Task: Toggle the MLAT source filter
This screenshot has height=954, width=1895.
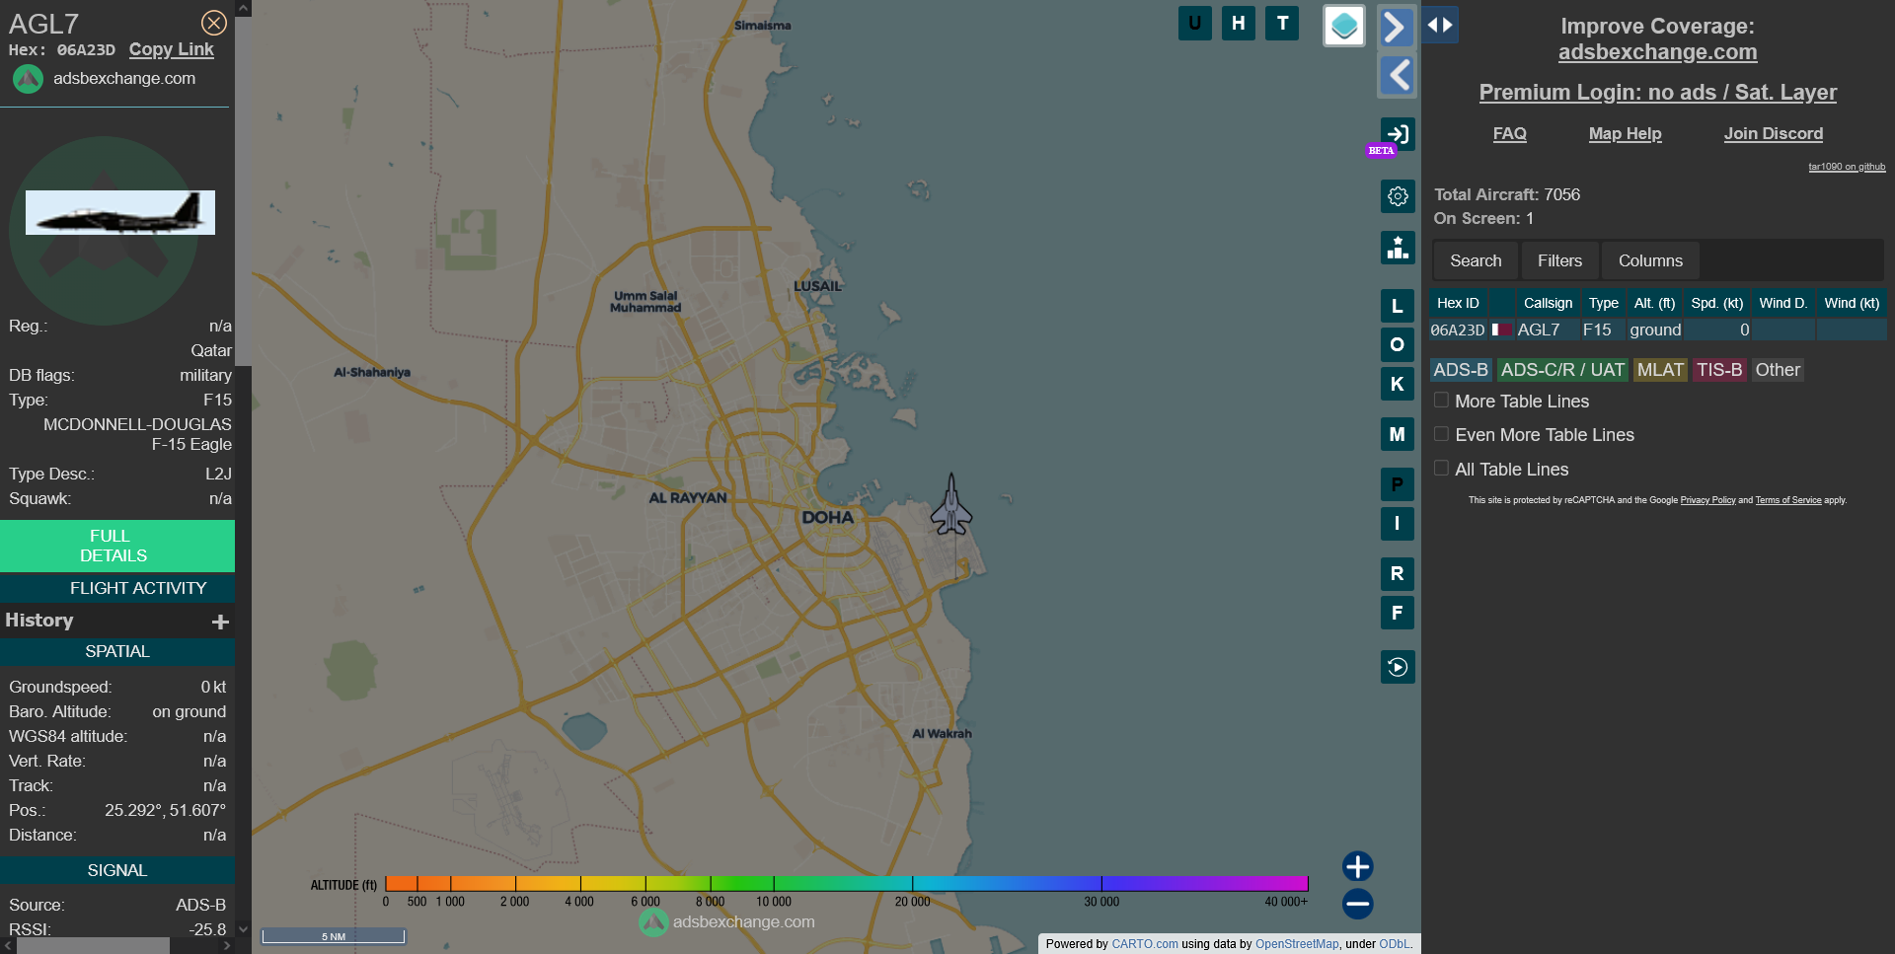Action: tap(1660, 370)
